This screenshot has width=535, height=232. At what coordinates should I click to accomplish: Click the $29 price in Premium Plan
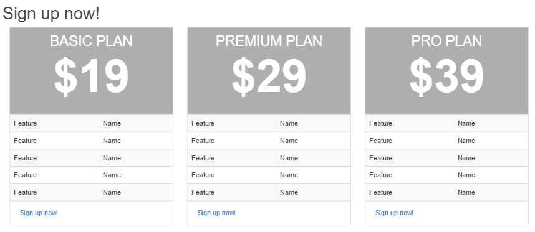click(x=269, y=77)
